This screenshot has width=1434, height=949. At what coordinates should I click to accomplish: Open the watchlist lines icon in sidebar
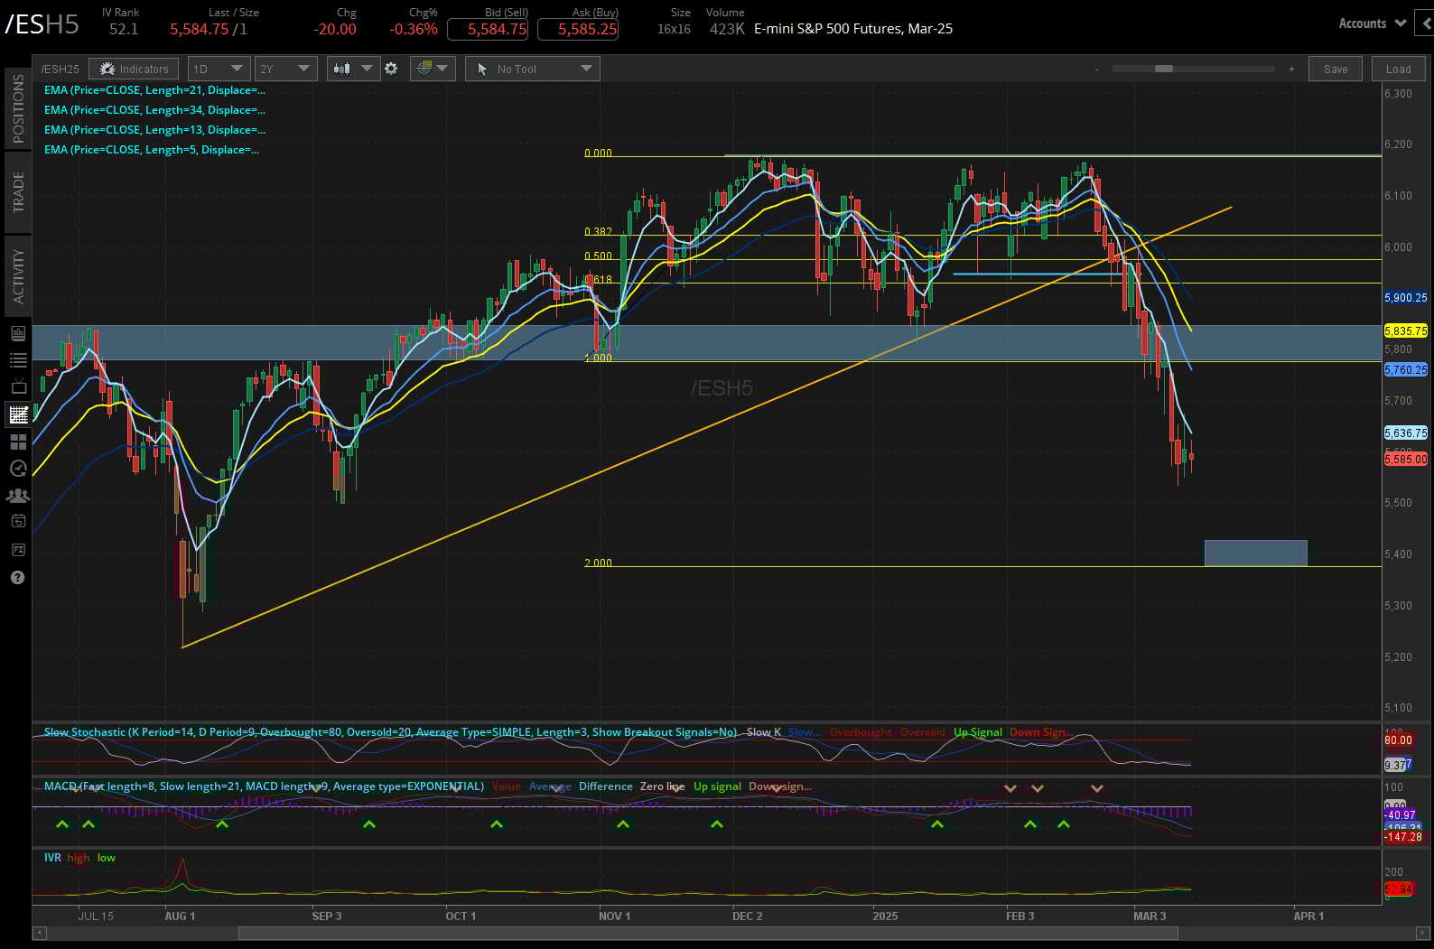[x=18, y=360]
